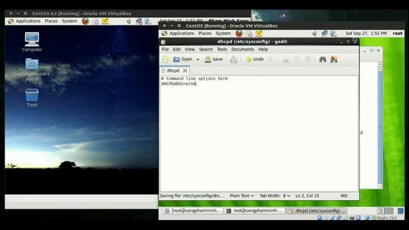Image resolution: width=409 pixels, height=230 pixels.
Task: Launch Firefox from front VM panel
Action: (239, 33)
